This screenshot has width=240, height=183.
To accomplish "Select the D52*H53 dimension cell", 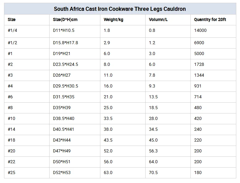I will [x=62, y=172].
